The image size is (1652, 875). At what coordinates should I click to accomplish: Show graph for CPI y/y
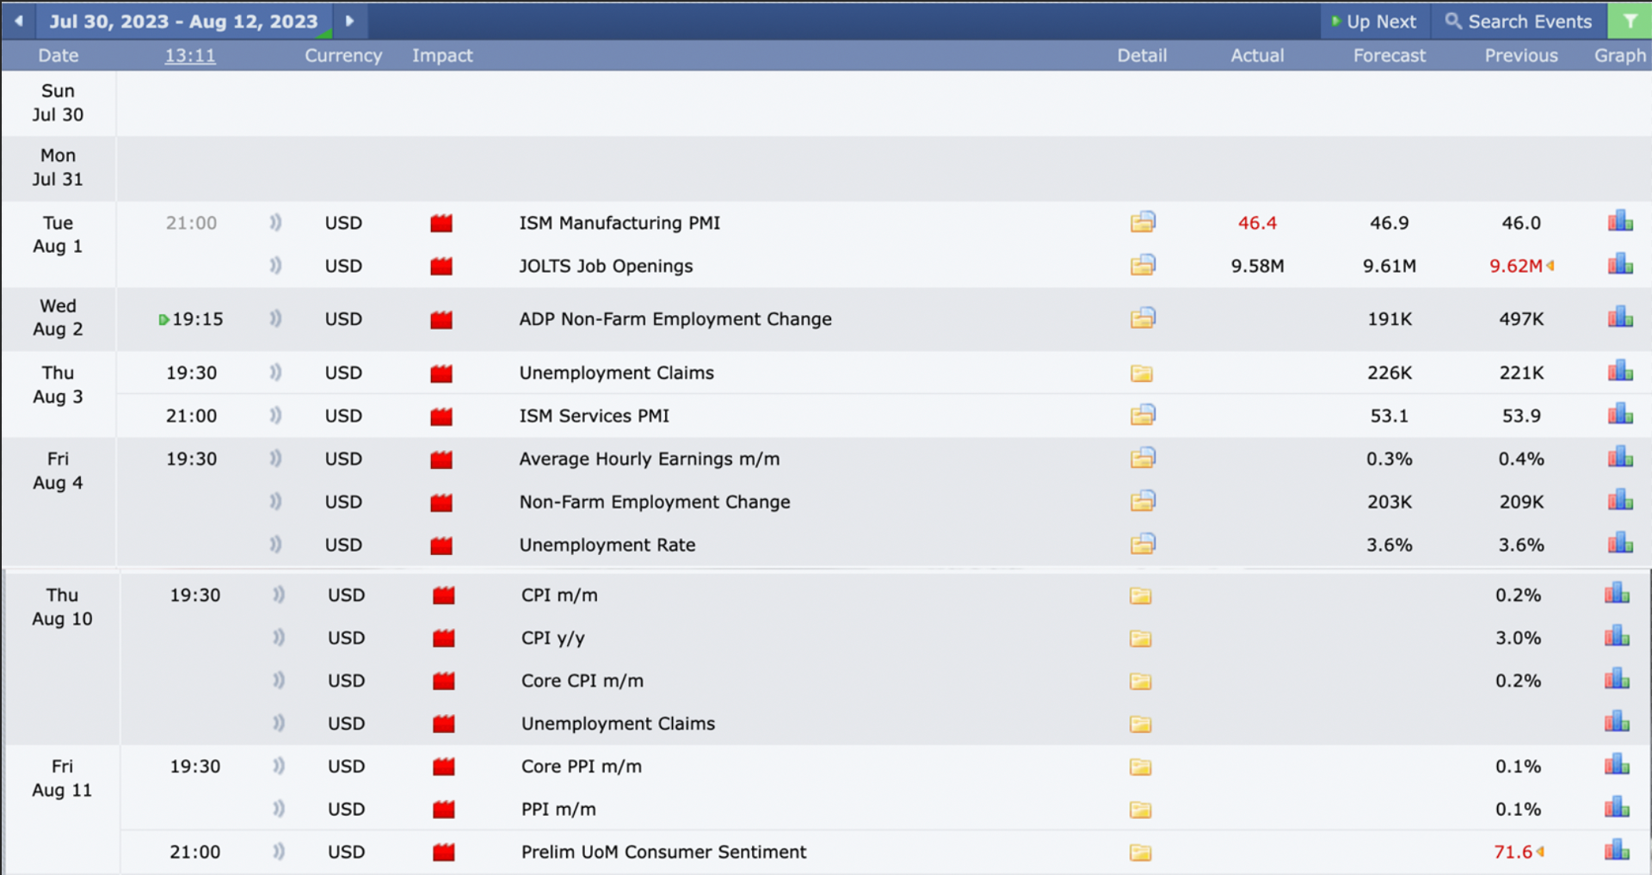click(1617, 637)
